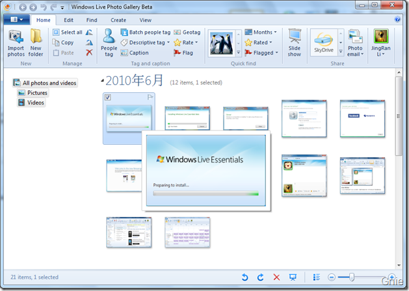Select the calendar screenshot thumbnail
409x291 pixels.
click(x=187, y=233)
